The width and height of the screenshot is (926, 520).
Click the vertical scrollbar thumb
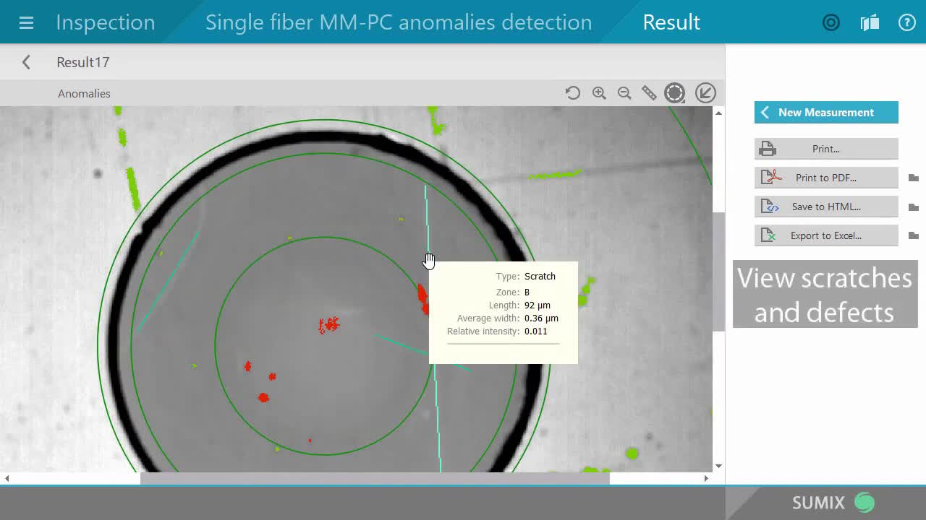tap(718, 272)
